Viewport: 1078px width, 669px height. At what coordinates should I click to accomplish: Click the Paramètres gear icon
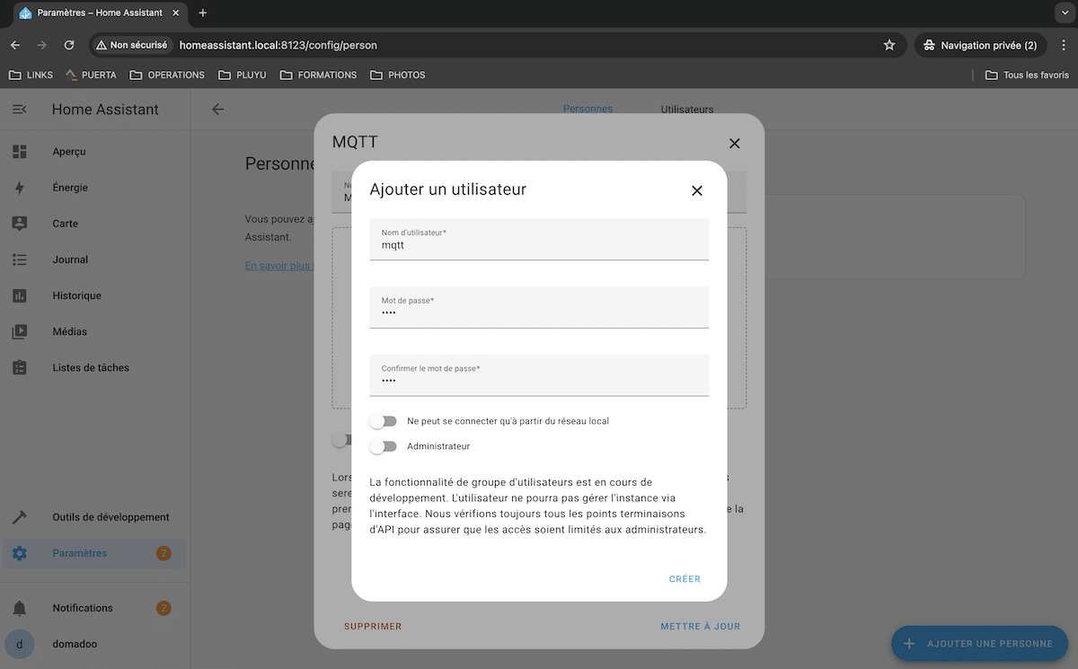pyautogui.click(x=20, y=553)
